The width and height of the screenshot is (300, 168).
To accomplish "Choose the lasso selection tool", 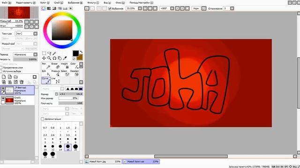I will point(49,53).
